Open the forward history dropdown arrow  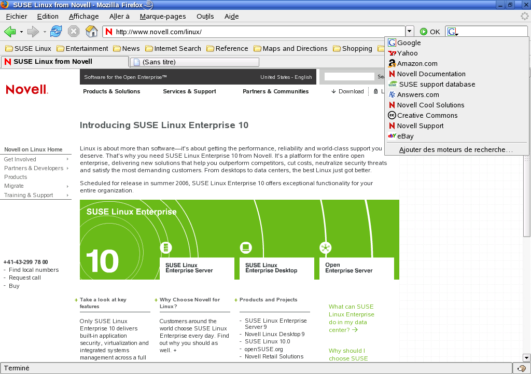[x=45, y=32]
